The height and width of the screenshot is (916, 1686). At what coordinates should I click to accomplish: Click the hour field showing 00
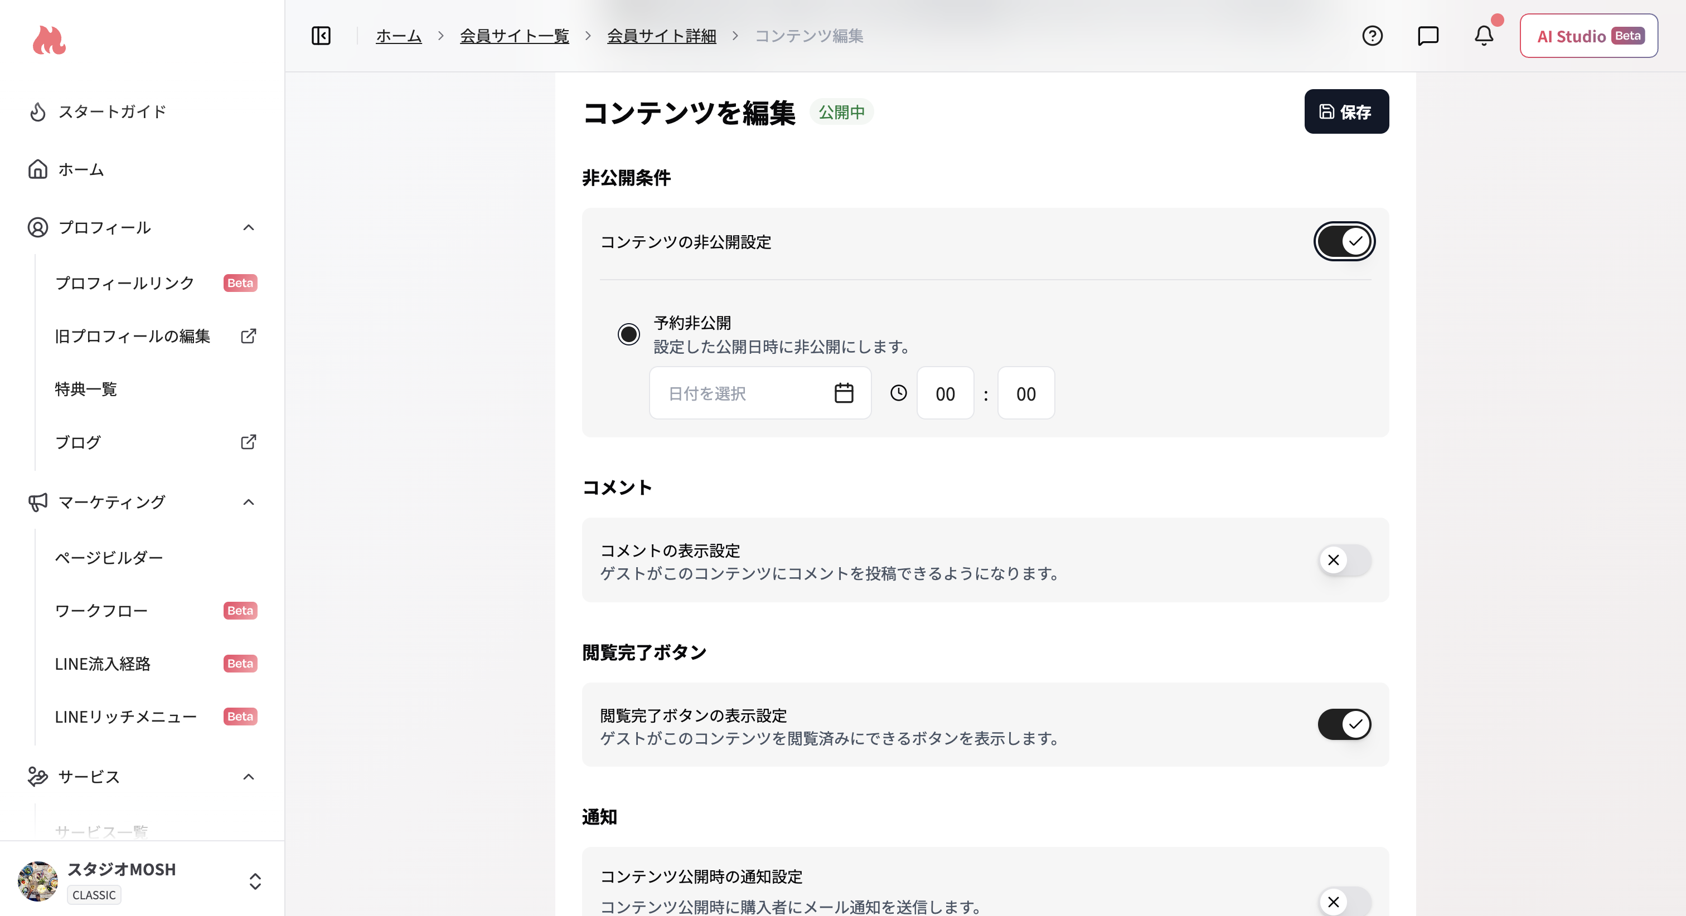(x=945, y=393)
